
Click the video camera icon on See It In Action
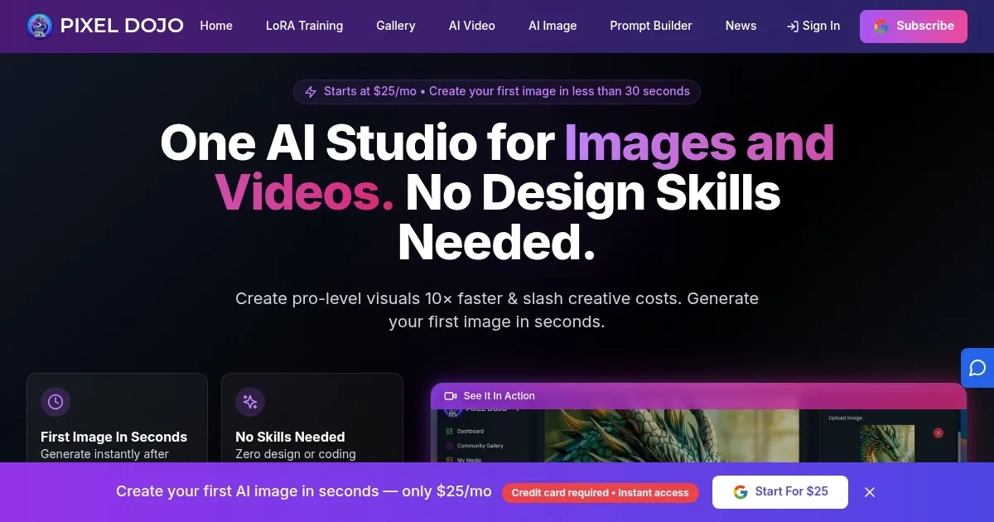(450, 396)
